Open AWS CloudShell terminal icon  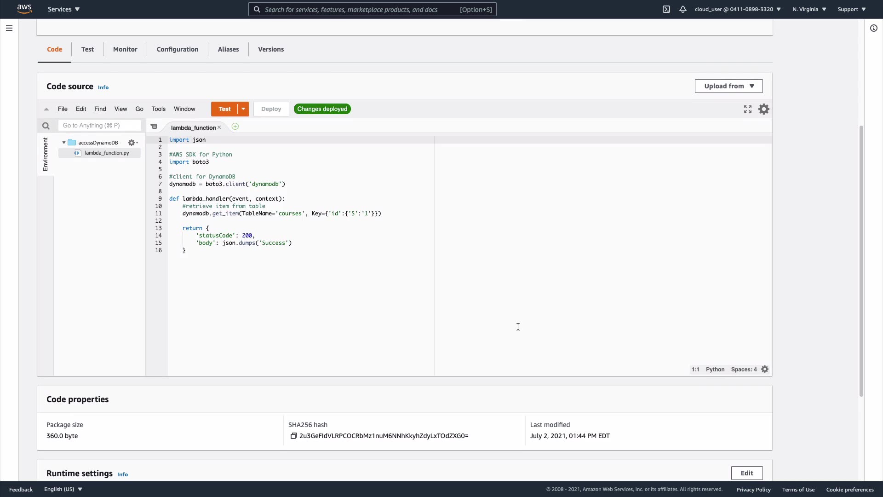[x=666, y=9]
